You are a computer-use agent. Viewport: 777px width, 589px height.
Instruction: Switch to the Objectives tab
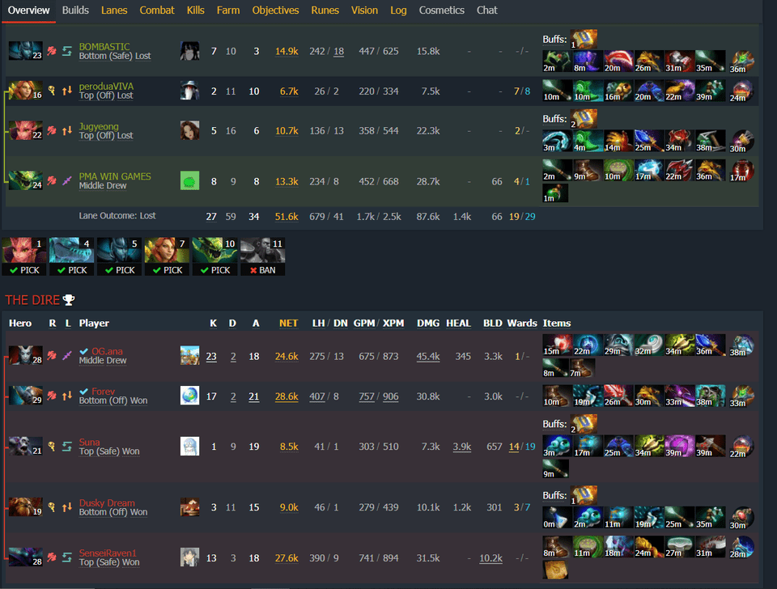275,10
